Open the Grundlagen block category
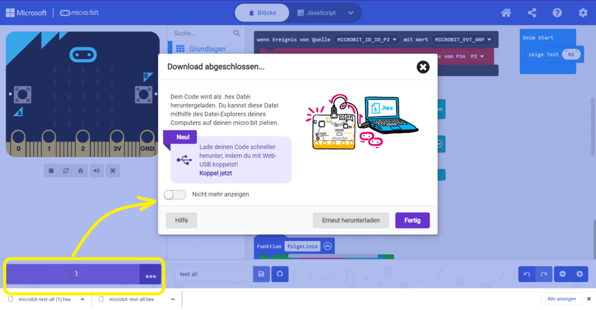Image resolution: width=596 pixels, height=310 pixels. [x=207, y=49]
